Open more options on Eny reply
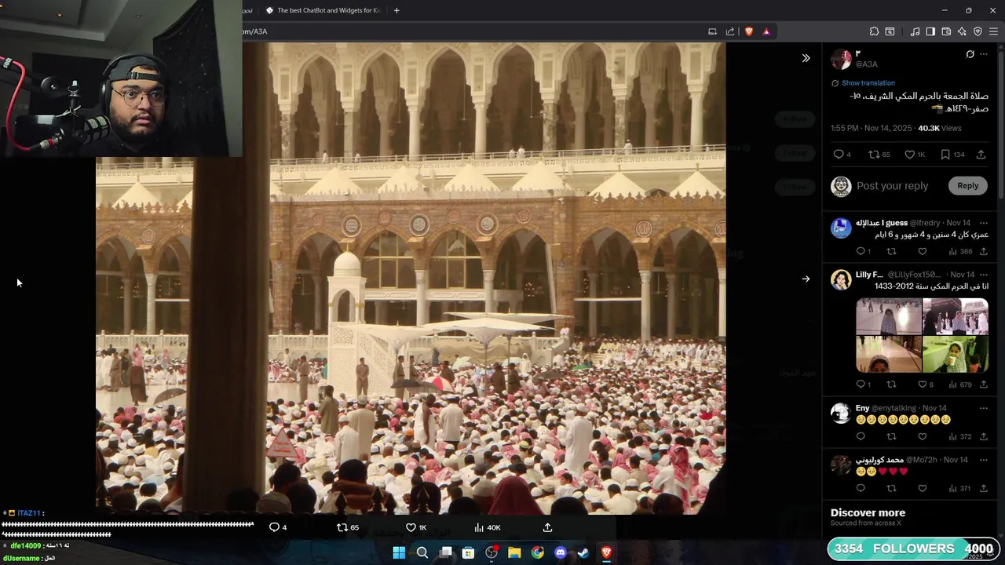This screenshot has width=1005, height=565. coord(983,408)
